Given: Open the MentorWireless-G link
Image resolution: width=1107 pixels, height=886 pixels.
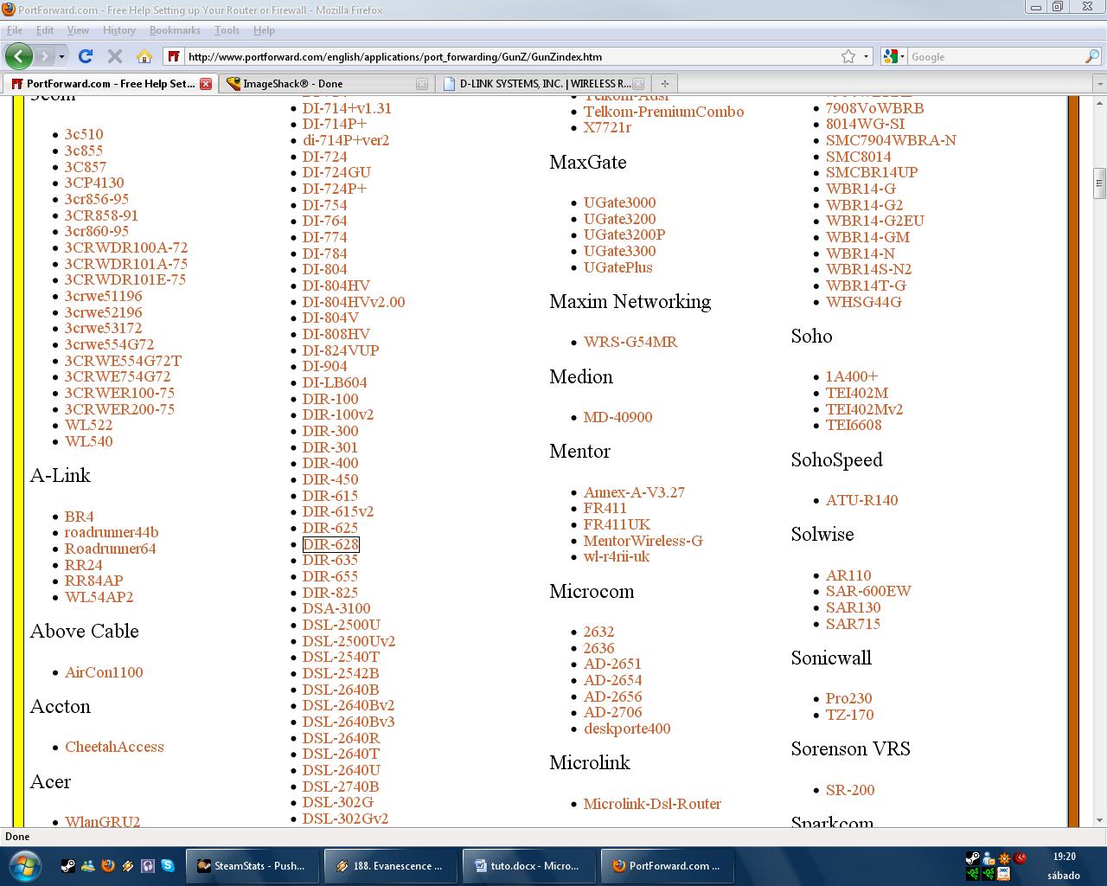Looking at the screenshot, I should [643, 541].
